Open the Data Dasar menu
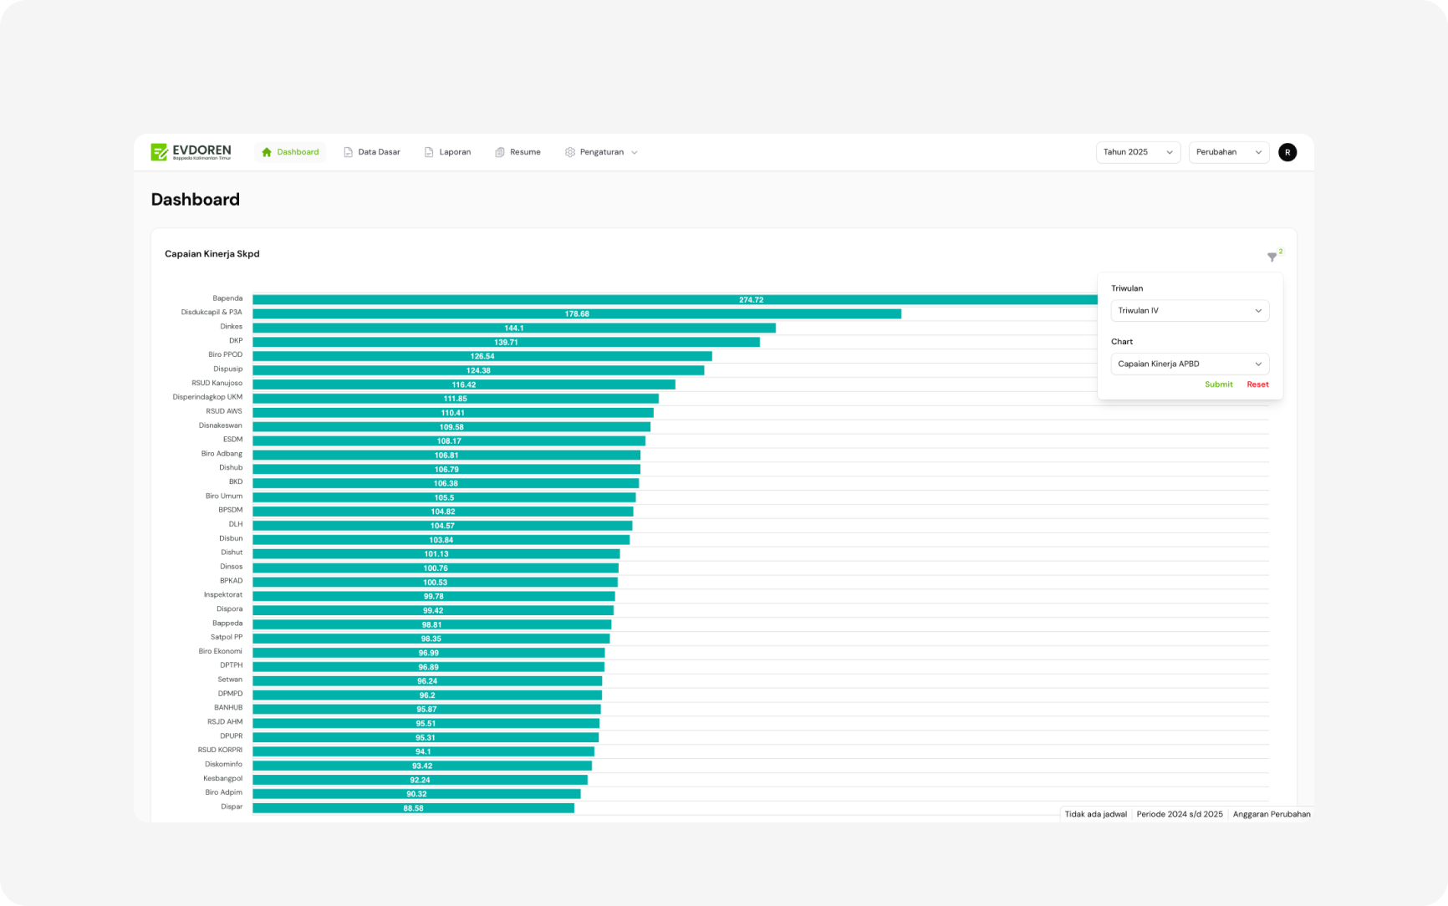This screenshot has width=1448, height=906. [379, 152]
